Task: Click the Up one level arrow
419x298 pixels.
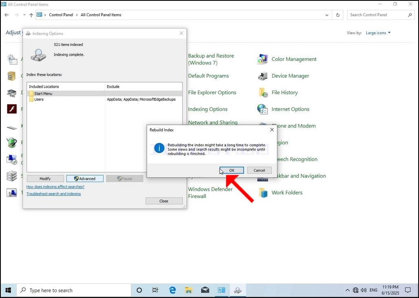Action: 31,15
